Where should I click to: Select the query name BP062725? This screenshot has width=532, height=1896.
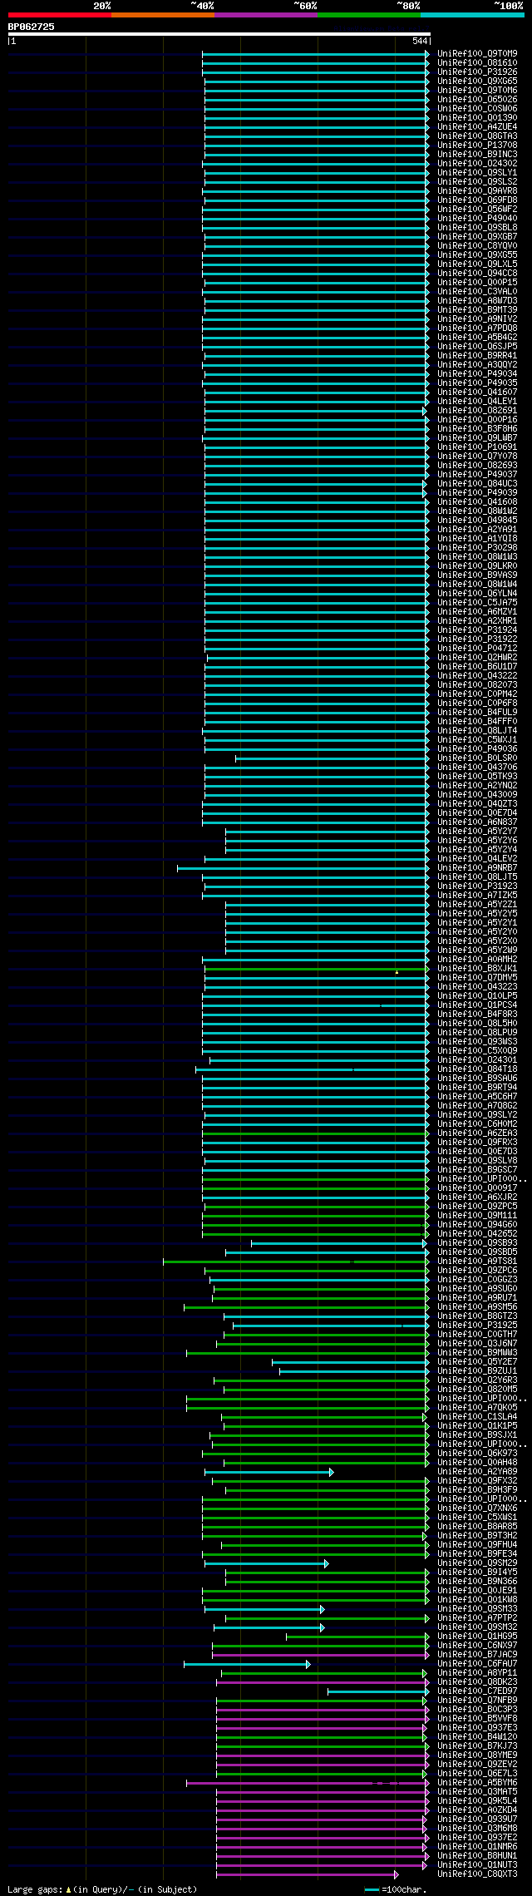tap(32, 27)
